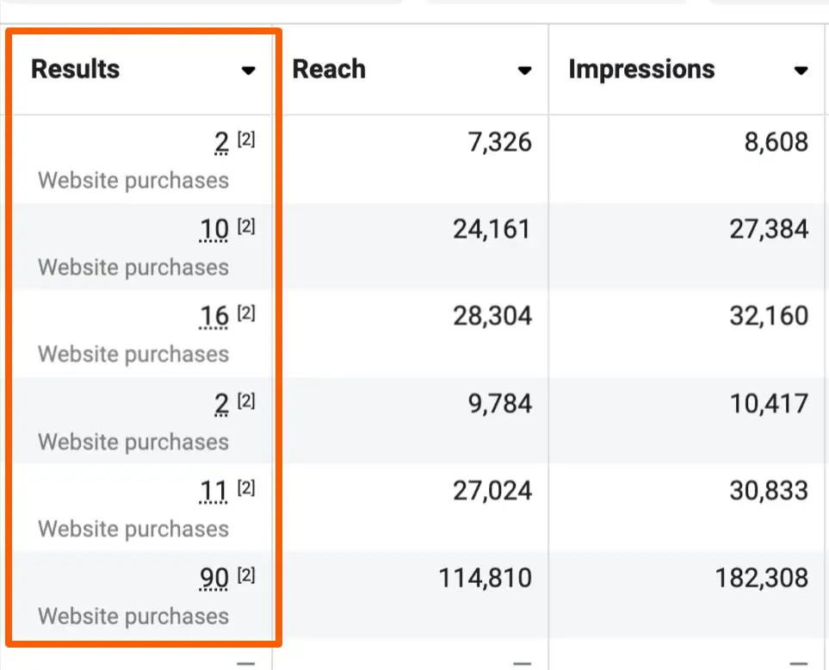Click the Impressions column header label

tap(641, 70)
